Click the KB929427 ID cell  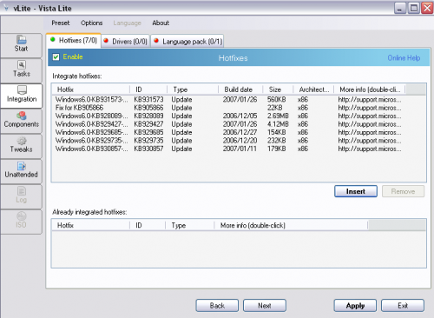pyautogui.click(x=148, y=124)
